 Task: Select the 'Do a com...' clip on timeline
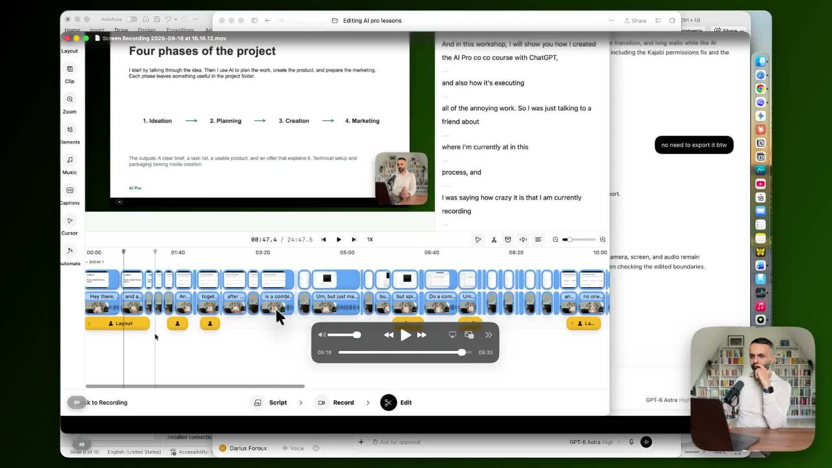[441, 303]
